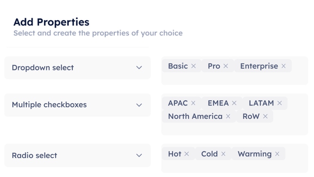The width and height of the screenshot is (314, 177).
Task: Open the Multiple checkboxes dropdown chevron
Action: click(139, 105)
